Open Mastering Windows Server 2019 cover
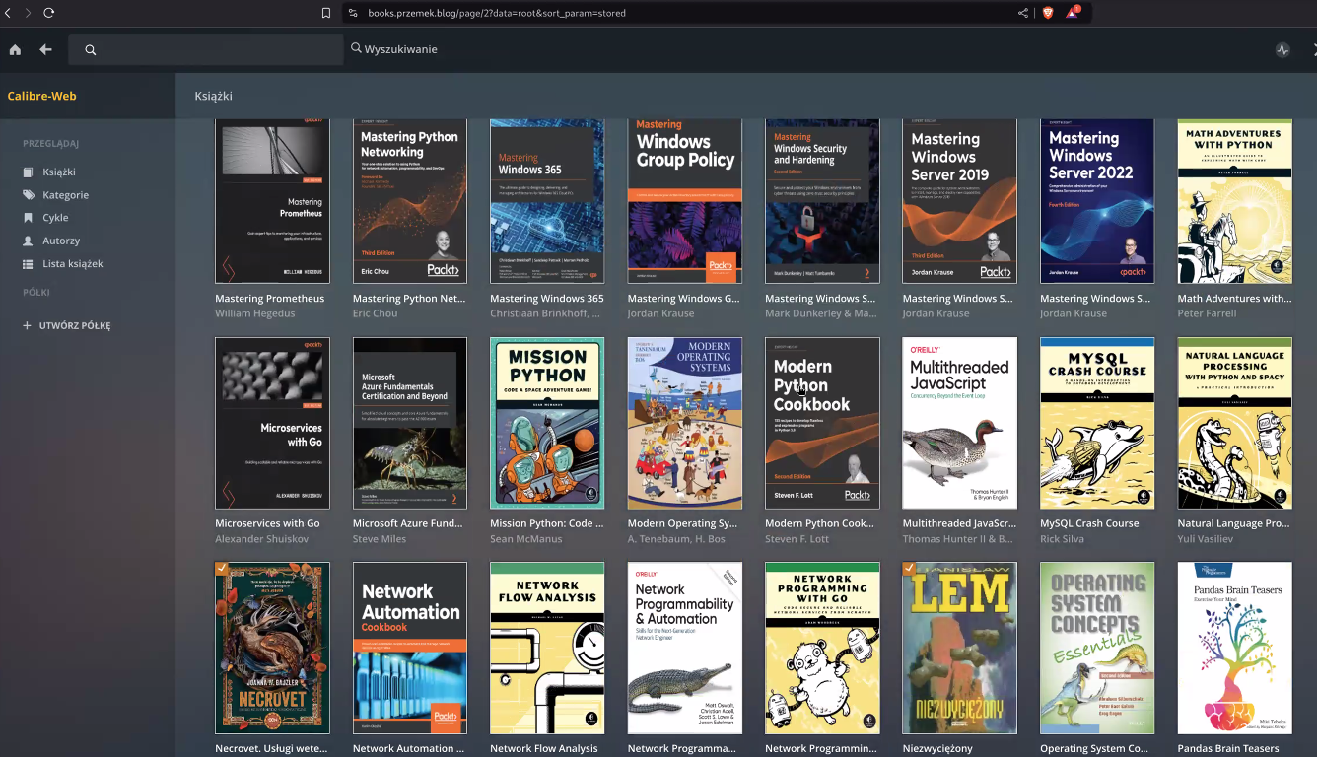Viewport: 1317px width, 757px height. (959, 201)
